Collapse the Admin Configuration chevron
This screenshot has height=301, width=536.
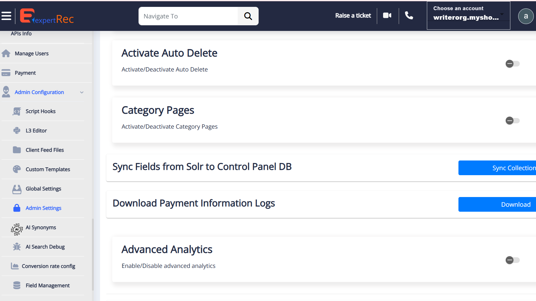[x=82, y=92]
